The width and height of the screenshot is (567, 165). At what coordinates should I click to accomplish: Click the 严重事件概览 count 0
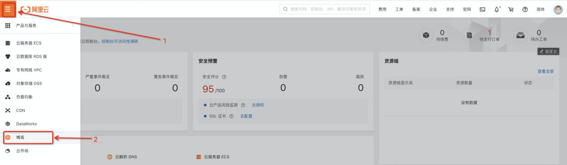click(97, 88)
